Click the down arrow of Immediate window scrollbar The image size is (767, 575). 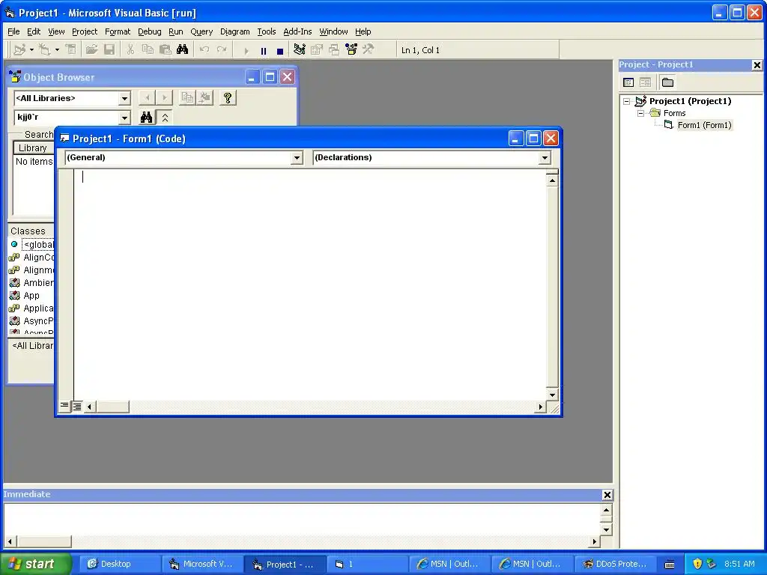606,529
